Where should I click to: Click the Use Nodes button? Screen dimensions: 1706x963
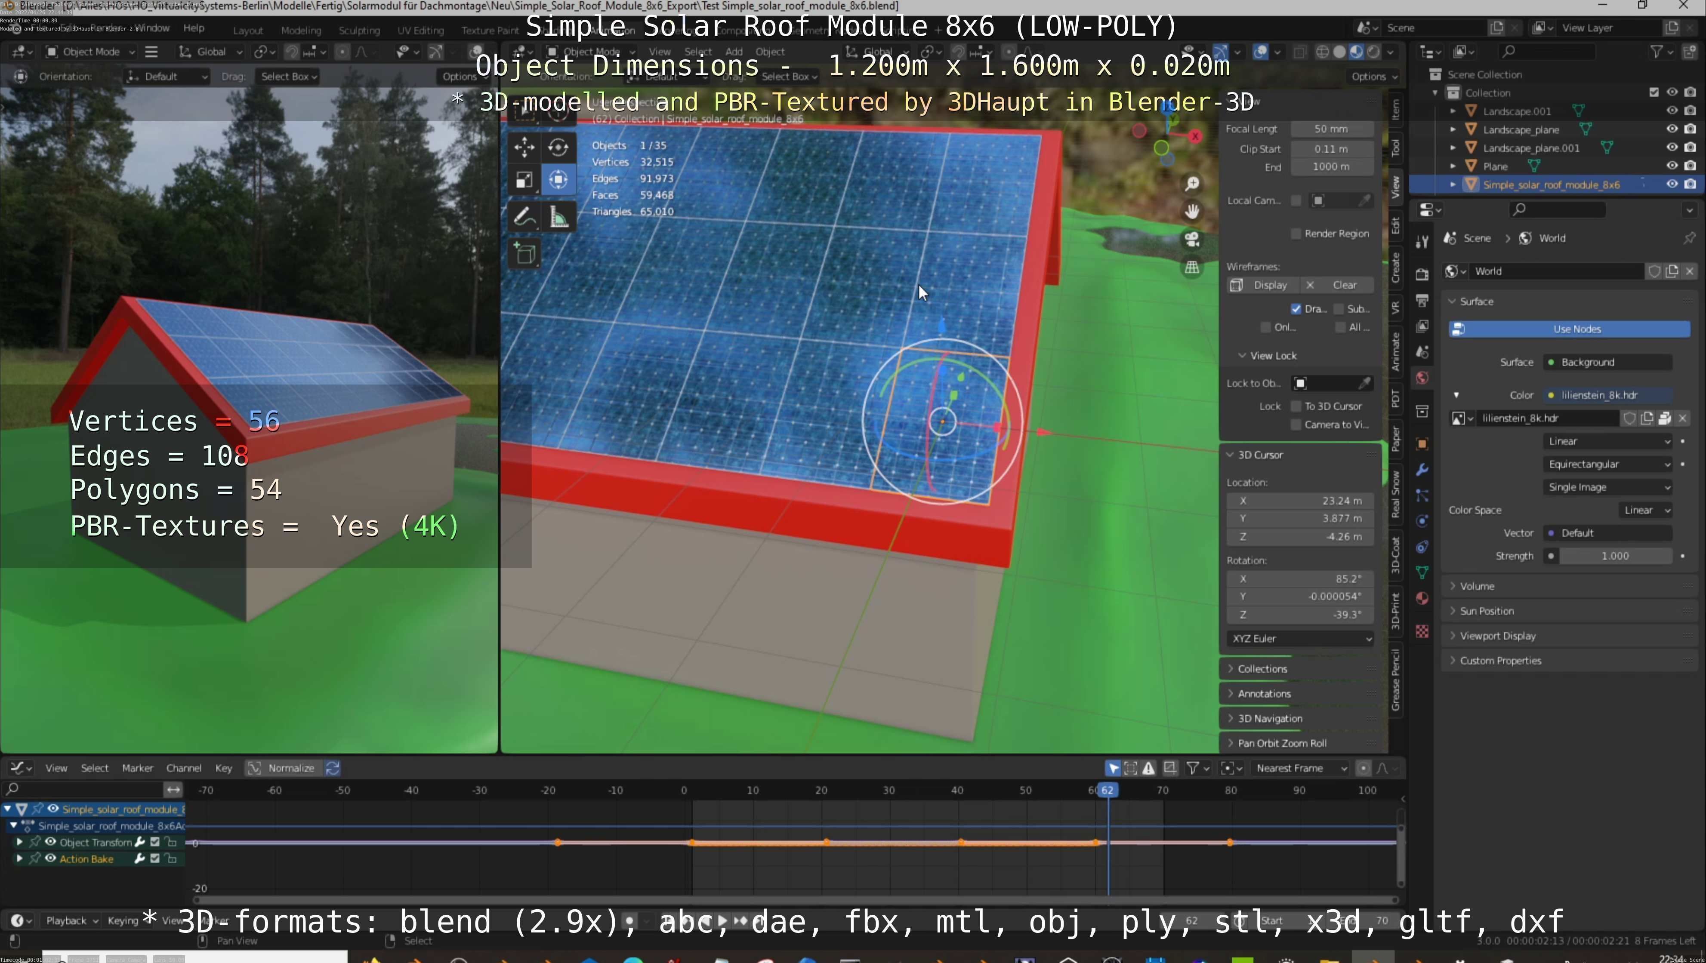click(1570, 329)
